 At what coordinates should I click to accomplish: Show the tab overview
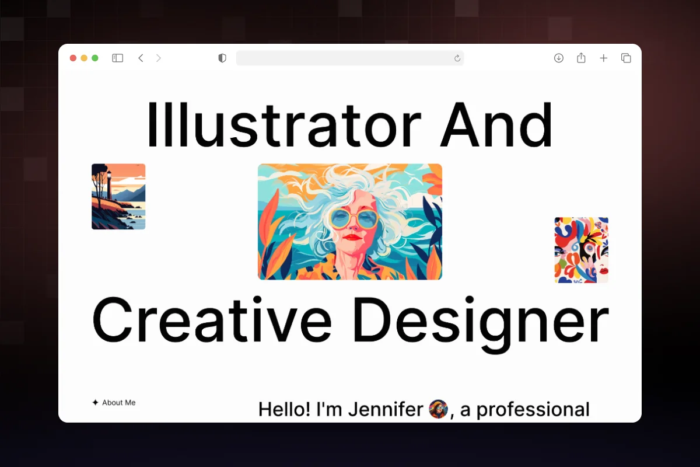626,58
